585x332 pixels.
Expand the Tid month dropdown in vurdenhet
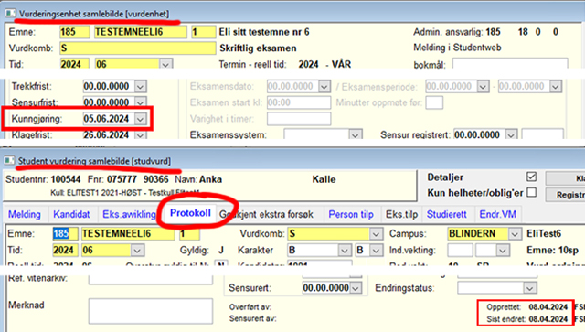tap(165, 64)
